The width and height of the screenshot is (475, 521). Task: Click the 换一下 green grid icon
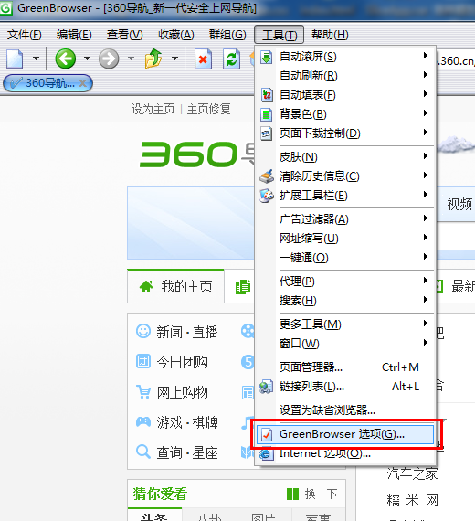click(292, 494)
